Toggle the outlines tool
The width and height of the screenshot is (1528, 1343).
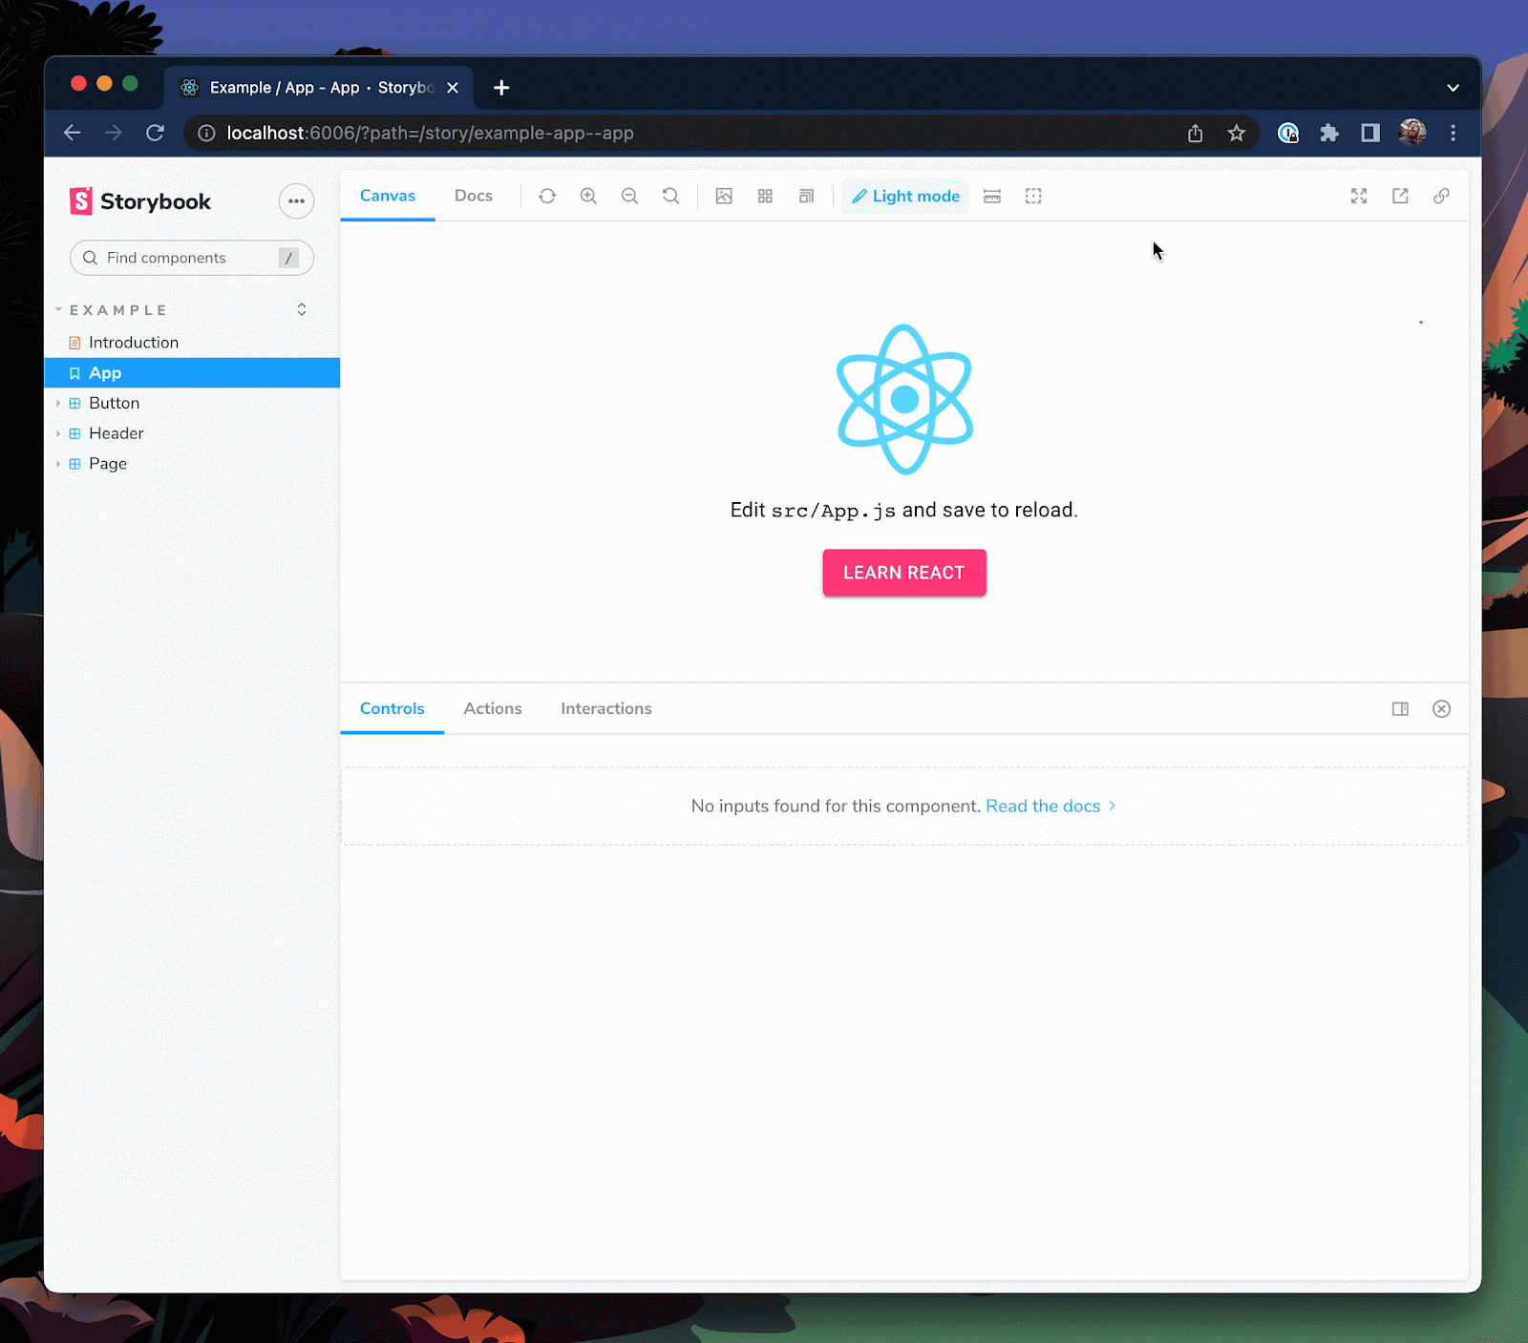coord(1033,197)
